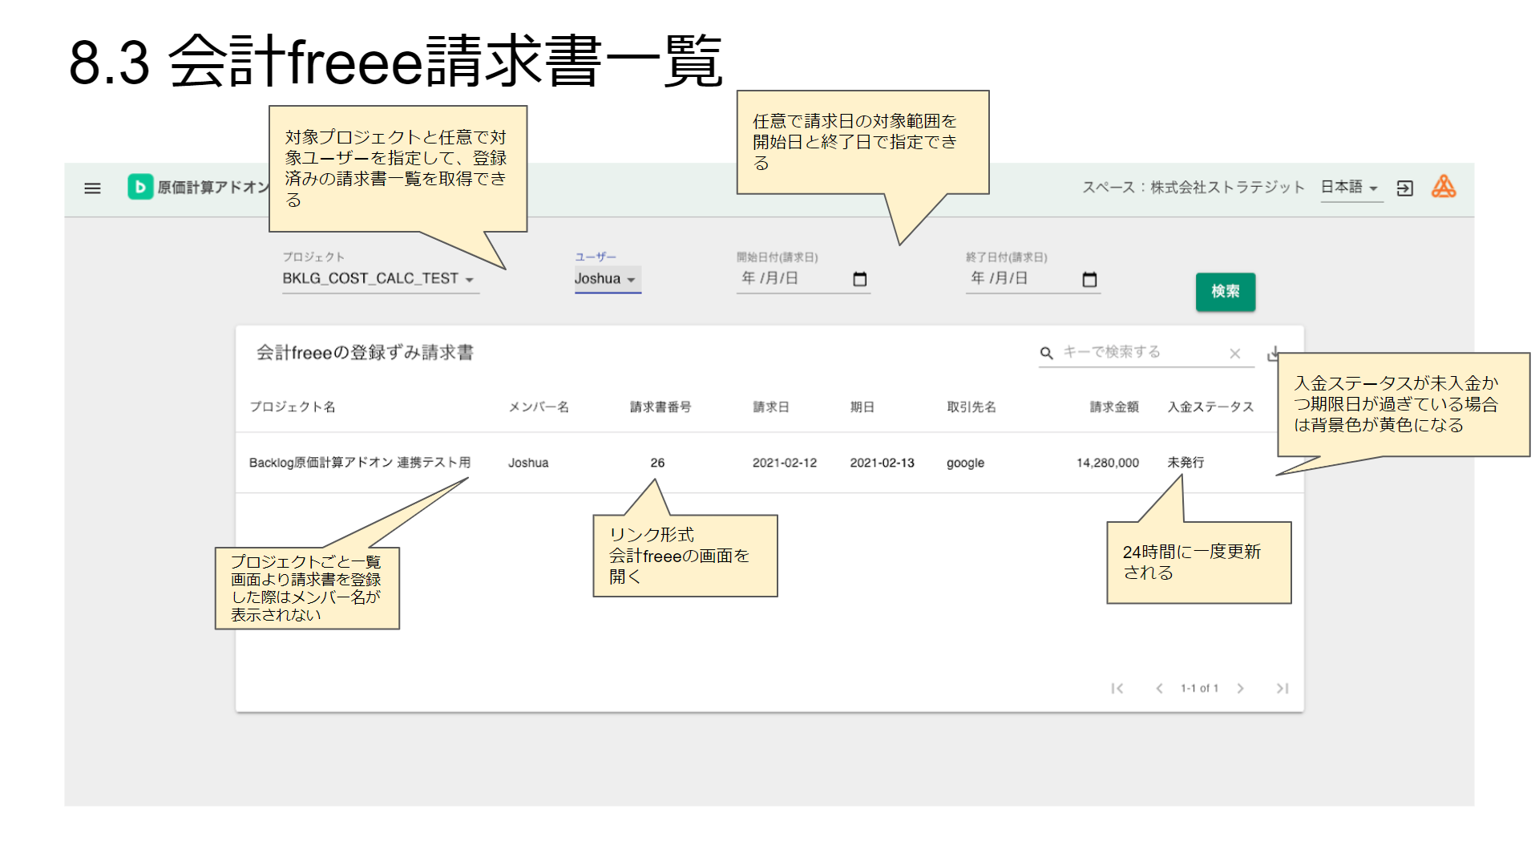Sort by 請求金額 column header

click(1114, 407)
